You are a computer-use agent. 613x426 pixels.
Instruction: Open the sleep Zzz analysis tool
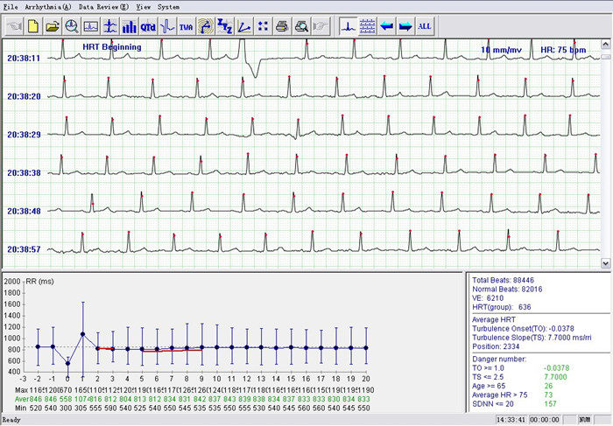tap(225, 26)
